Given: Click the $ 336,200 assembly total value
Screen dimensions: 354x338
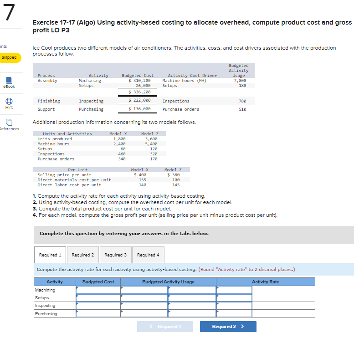Looking at the screenshot, I should [139, 92].
